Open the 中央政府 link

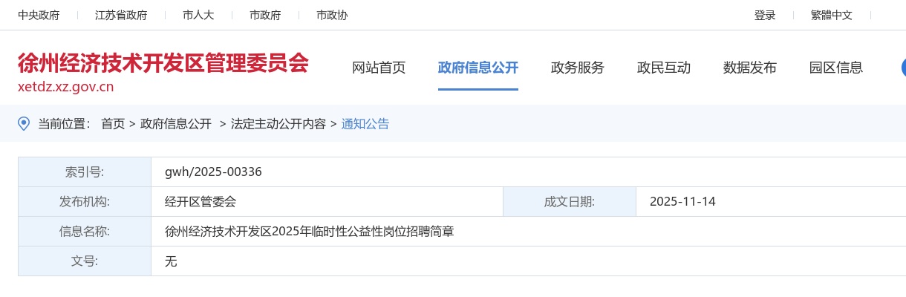click(x=39, y=15)
